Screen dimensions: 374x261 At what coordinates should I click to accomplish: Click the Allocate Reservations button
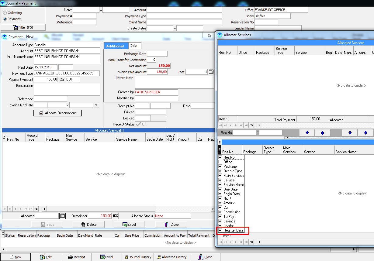click(x=57, y=113)
